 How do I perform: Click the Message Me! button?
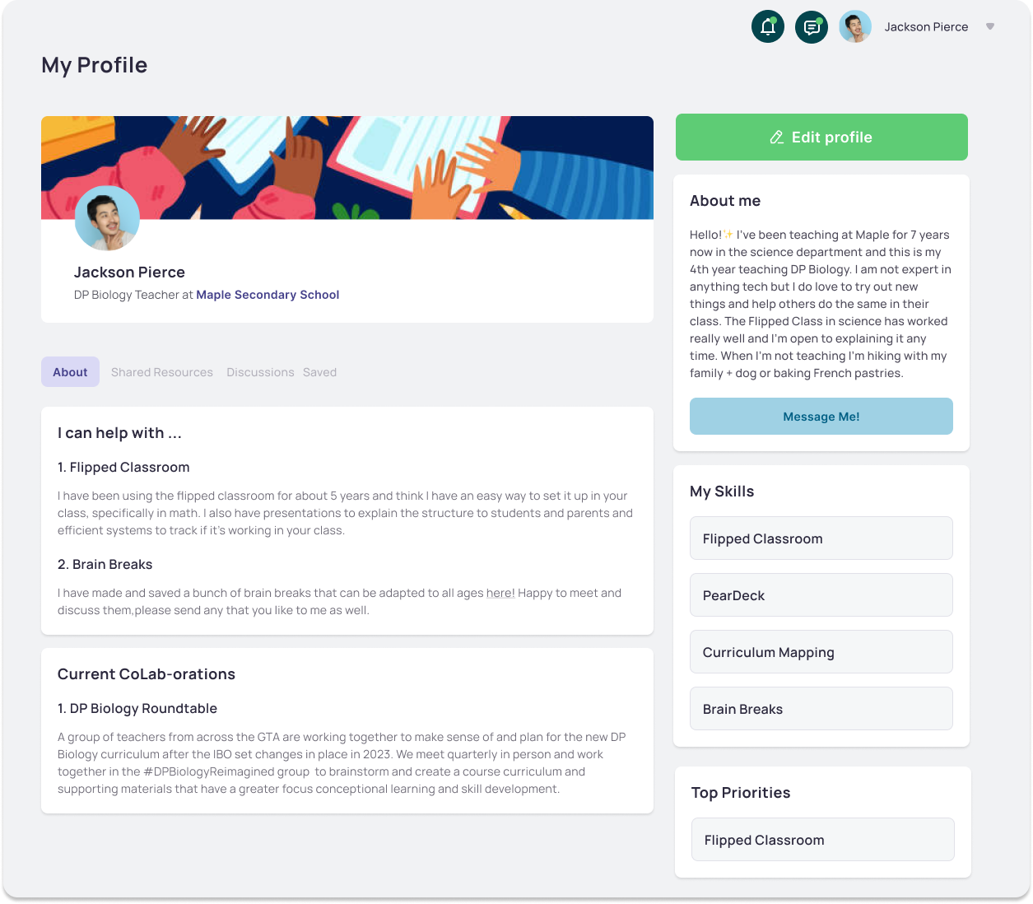point(821,417)
